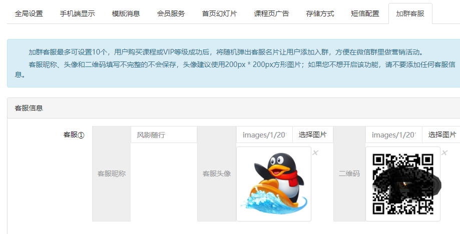
Task: Select the 会员服务 tab
Action: coord(171,13)
